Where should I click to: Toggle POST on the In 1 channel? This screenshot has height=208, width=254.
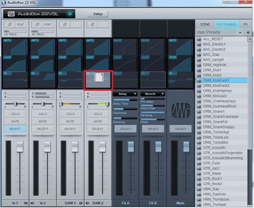tap(21, 24)
